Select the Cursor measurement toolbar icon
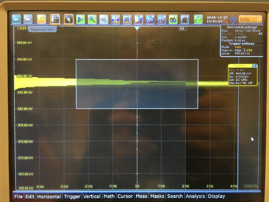The width and height of the screenshot is (269, 202). tap(115, 19)
